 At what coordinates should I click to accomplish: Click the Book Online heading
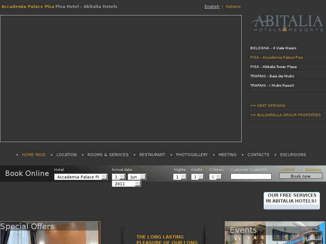coord(27,173)
